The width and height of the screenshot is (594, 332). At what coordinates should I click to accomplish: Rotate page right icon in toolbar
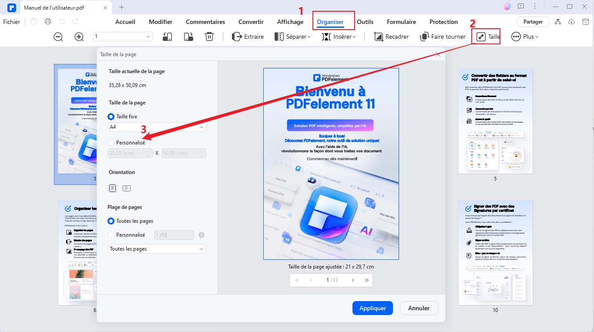(x=188, y=37)
